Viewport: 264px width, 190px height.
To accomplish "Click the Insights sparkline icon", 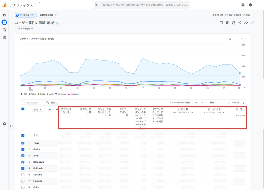I will 246,23.
